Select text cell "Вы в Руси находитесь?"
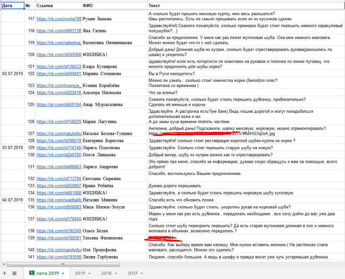 [x=246, y=73]
